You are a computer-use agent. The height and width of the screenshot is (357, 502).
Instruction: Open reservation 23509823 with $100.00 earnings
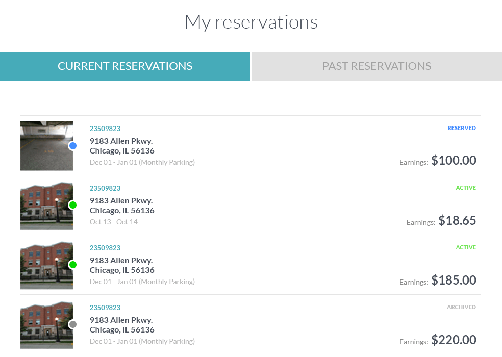(x=105, y=129)
